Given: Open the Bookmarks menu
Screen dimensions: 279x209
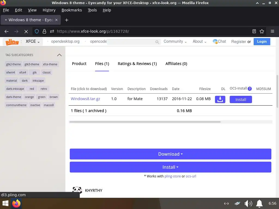Looking at the screenshot, I should point(72,10).
